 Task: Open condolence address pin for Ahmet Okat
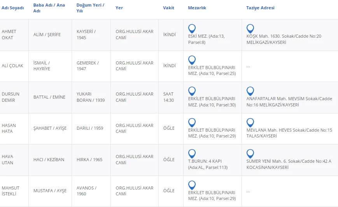coord(250,28)
